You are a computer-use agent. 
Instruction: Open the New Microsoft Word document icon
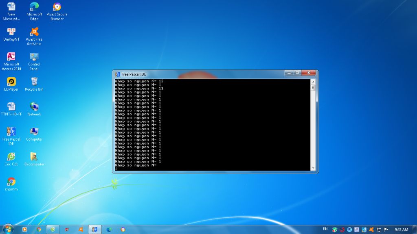(11, 11)
